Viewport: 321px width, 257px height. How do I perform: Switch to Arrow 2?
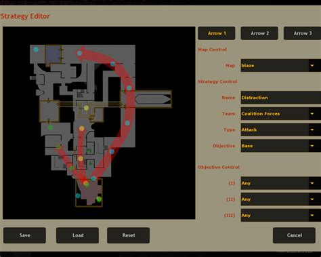[x=259, y=33]
